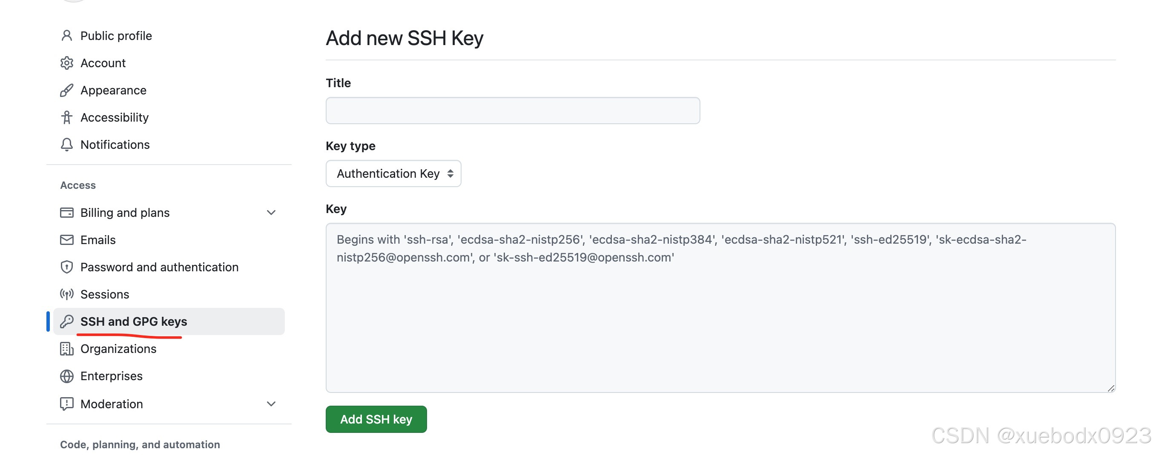This screenshot has height=455, width=1153.
Task: Expand the Moderation section
Action: [x=271, y=404]
